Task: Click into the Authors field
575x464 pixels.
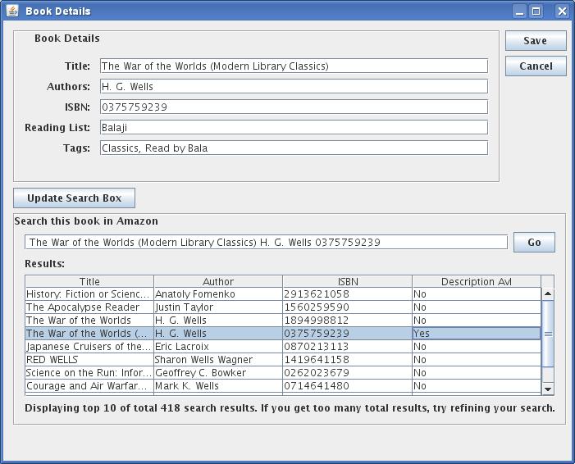Action: (294, 87)
